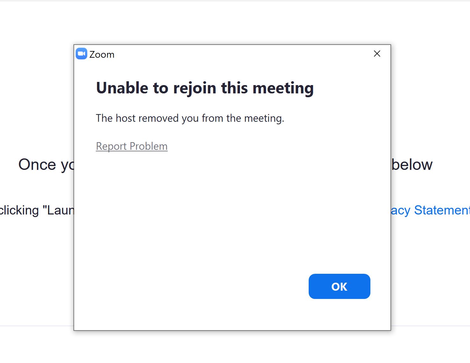Click the "Once" text on background page

[37, 165]
